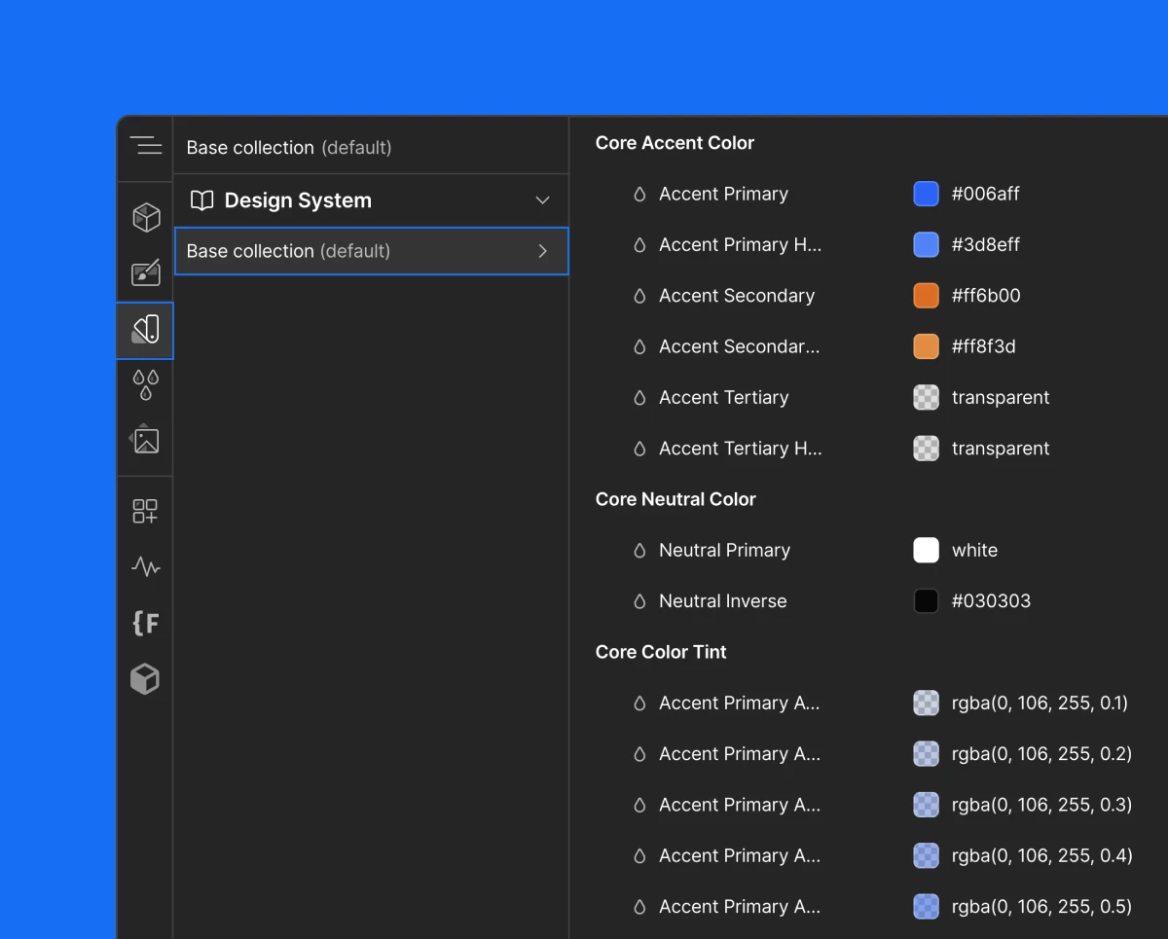Open the color swatches panel icon
Image resolution: width=1168 pixels, height=939 pixels.
(x=144, y=331)
